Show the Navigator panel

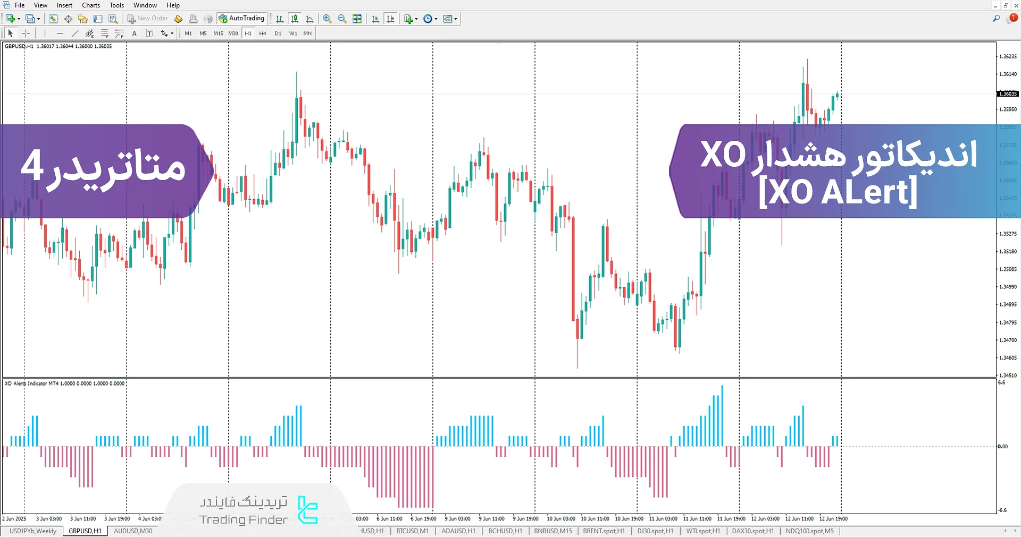[x=82, y=19]
